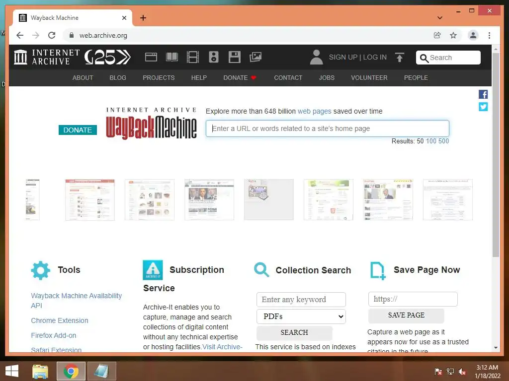Expand the PDFs collection dropdown
Screen dimensions: 509x381
tap(301, 316)
